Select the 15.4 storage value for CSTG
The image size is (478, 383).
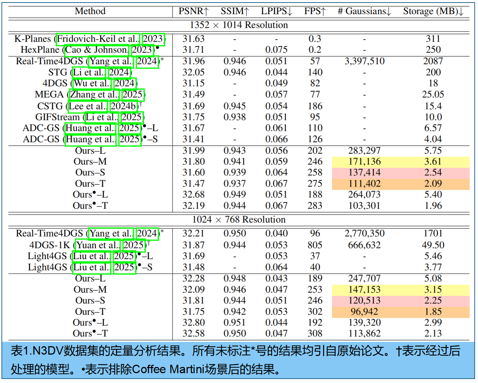[433, 106]
